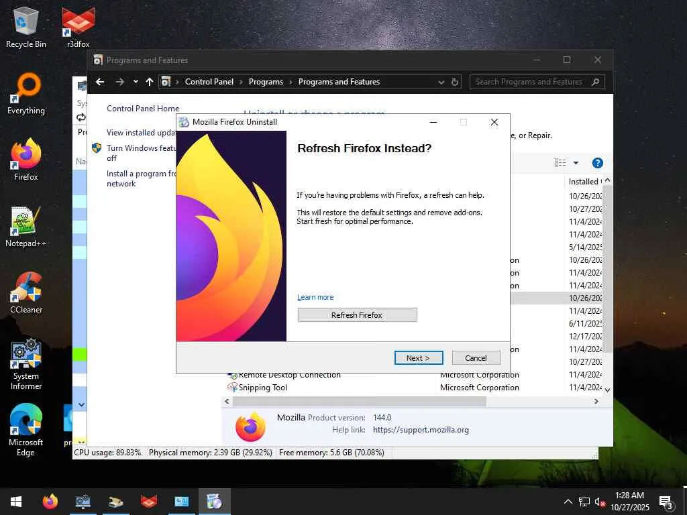Open the view options dropdown arrow
This screenshot has width=687, height=515.
point(576,163)
